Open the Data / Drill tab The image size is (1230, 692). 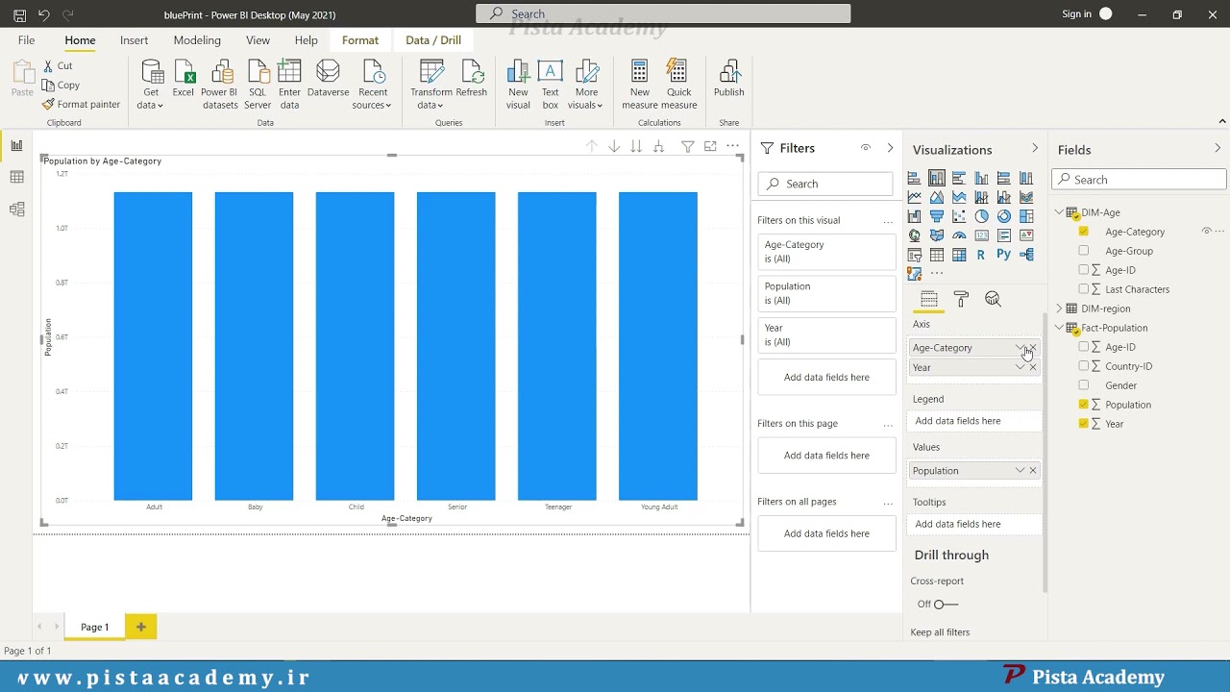(433, 40)
